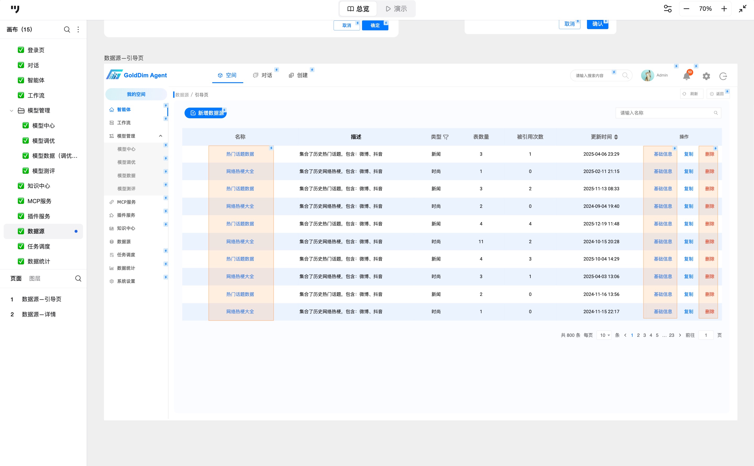Switch to the 图层 tab

(35, 279)
